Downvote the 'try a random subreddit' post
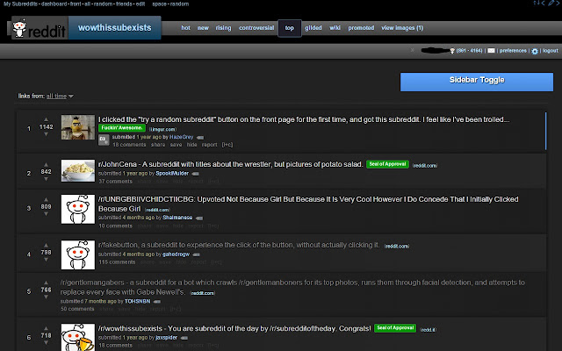 [46, 134]
